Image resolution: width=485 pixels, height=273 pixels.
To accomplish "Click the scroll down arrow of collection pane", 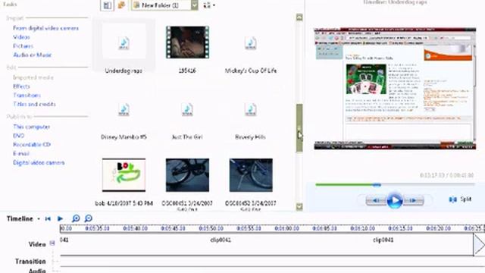I will click(299, 207).
